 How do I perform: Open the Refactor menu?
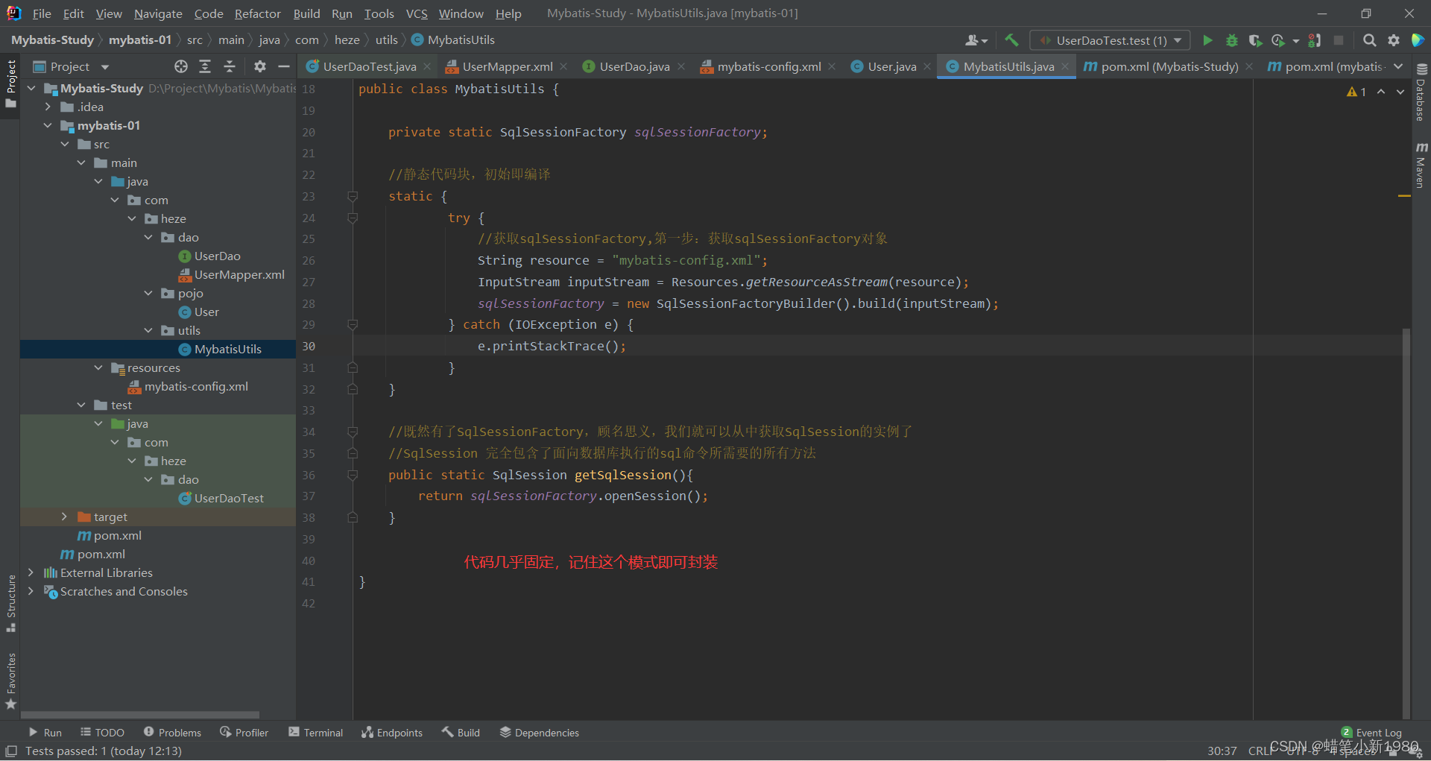click(257, 13)
